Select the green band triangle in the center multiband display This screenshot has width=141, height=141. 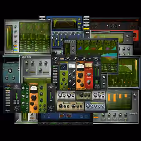pyautogui.click(x=87, y=48)
